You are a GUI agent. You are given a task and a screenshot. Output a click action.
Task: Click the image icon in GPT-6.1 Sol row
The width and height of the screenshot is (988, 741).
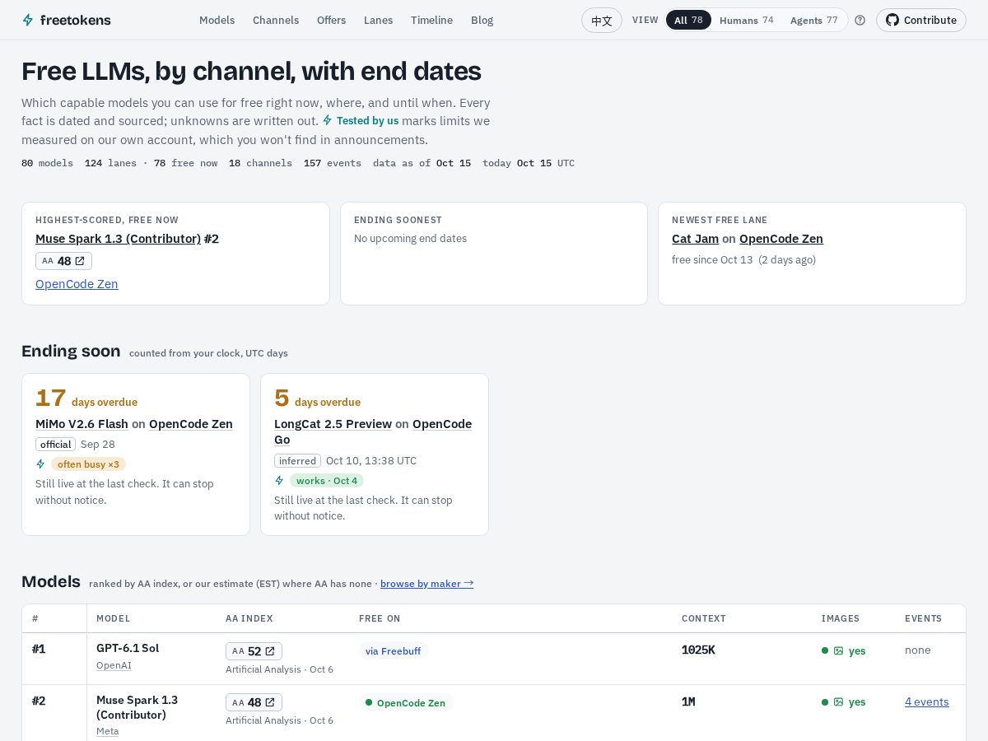[x=838, y=650]
